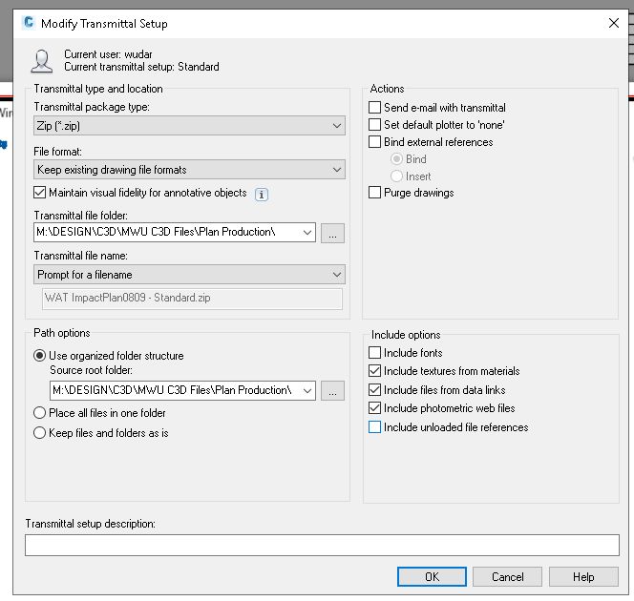Click the WAT ImpactPlan0809 filename field

(x=192, y=298)
